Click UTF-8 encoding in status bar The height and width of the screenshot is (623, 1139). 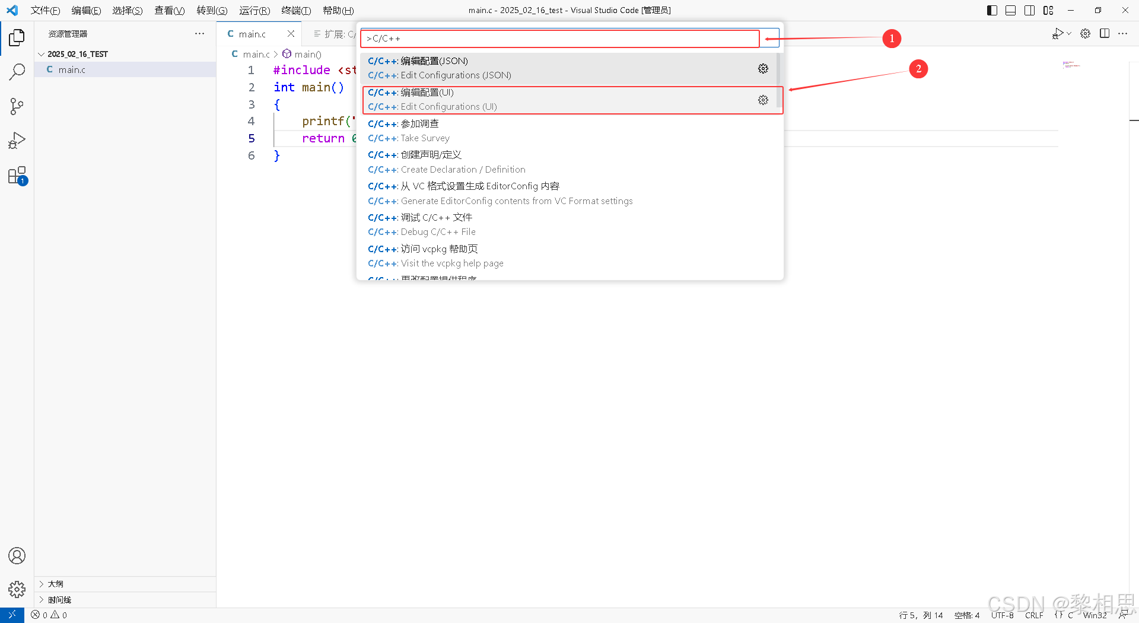(1002, 615)
